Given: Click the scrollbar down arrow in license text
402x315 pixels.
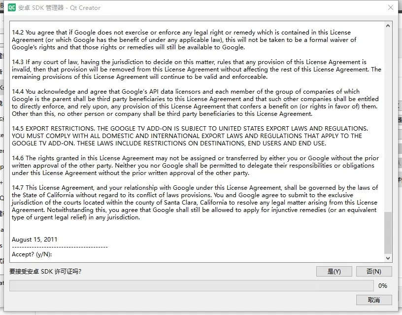Looking at the screenshot, I should [388, 258].
